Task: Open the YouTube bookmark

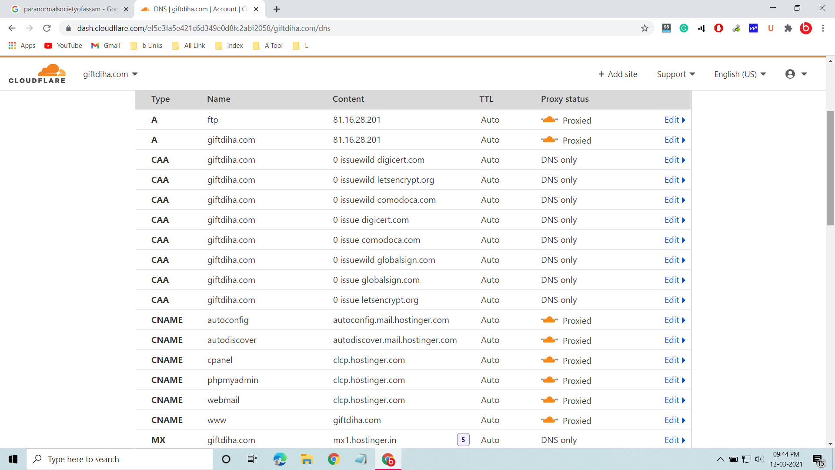Action: [x=63, y=46]
